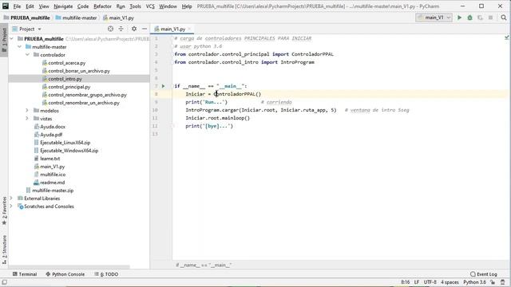511x287 pixels.
Task: Start debugging with the bug icon
Action: click(469, 18)
